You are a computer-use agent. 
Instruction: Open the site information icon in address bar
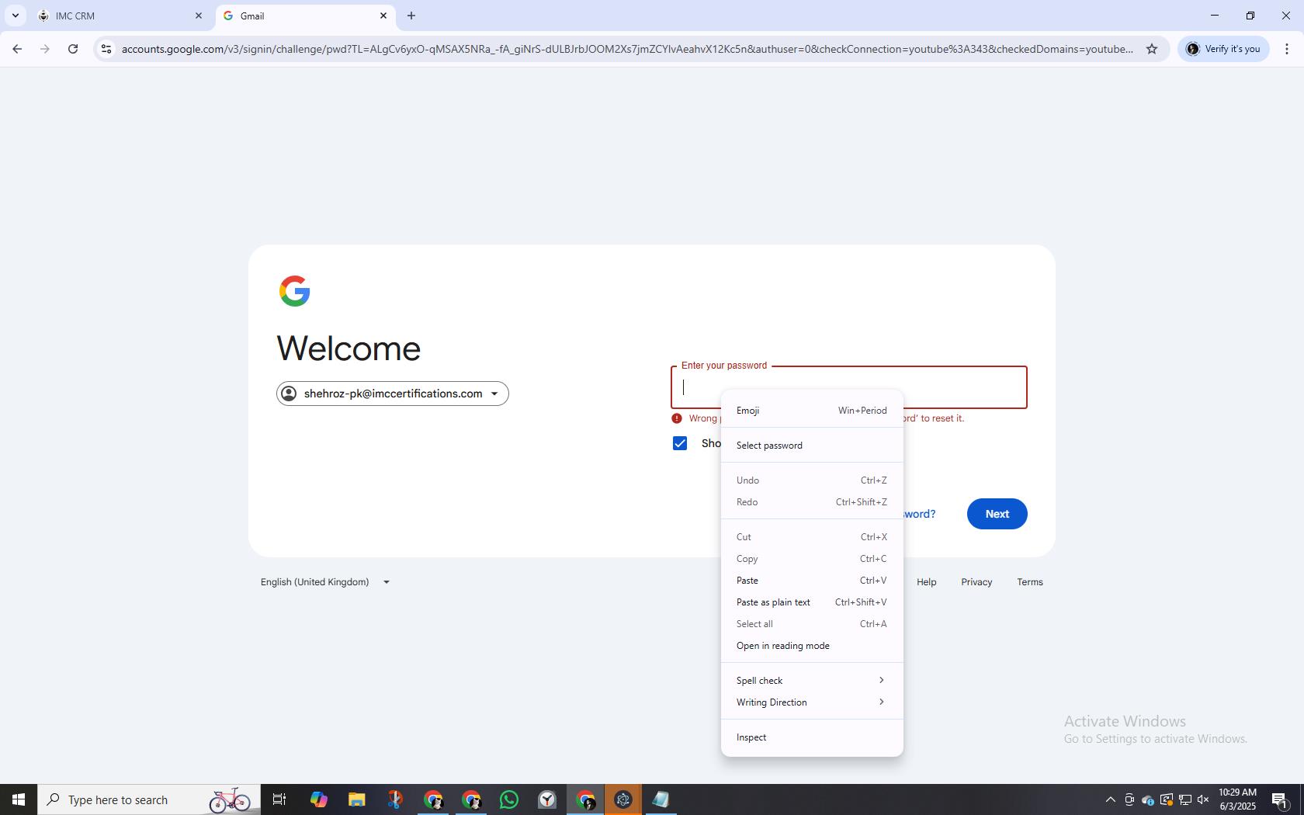106,49
